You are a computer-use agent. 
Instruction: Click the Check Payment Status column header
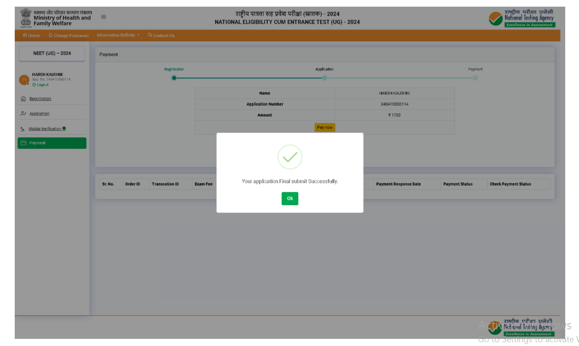pos(511,184)
